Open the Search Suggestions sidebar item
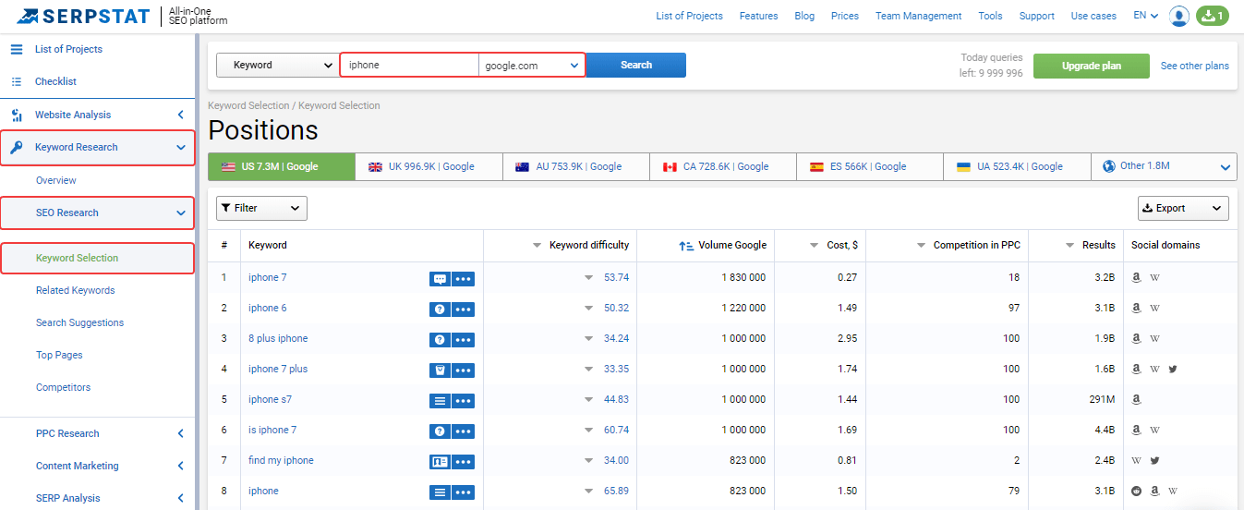 tap(79, 322)
